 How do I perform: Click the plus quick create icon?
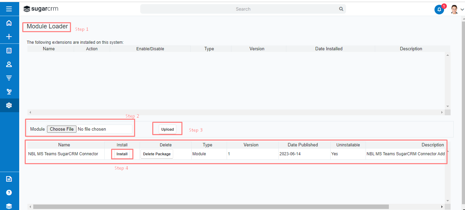(x=9, y=37)
